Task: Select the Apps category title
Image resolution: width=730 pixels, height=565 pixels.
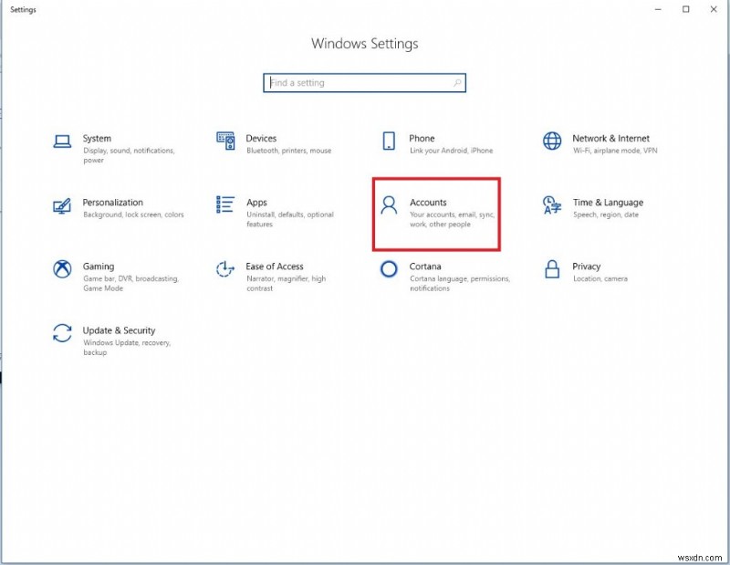Action: point(256,203)
